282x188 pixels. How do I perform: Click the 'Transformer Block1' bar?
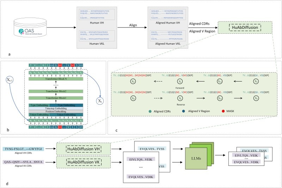pos(56,98)
